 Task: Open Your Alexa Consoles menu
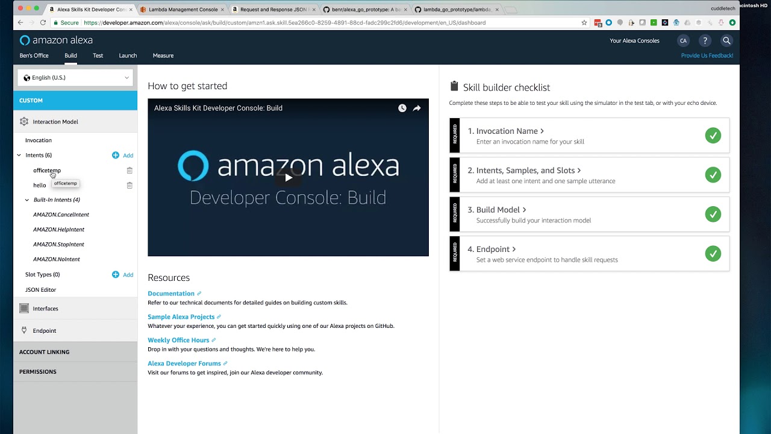click(x=634, y=40)
